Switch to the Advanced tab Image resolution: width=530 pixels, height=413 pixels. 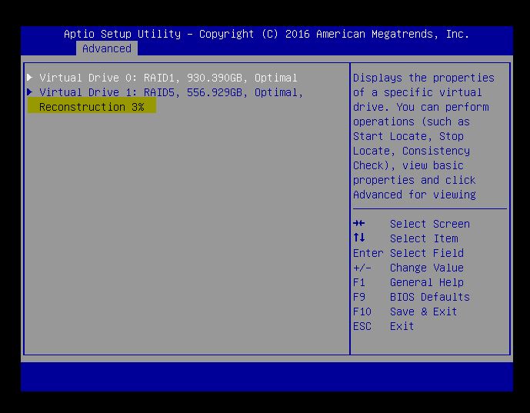click(x=107, y=48)
